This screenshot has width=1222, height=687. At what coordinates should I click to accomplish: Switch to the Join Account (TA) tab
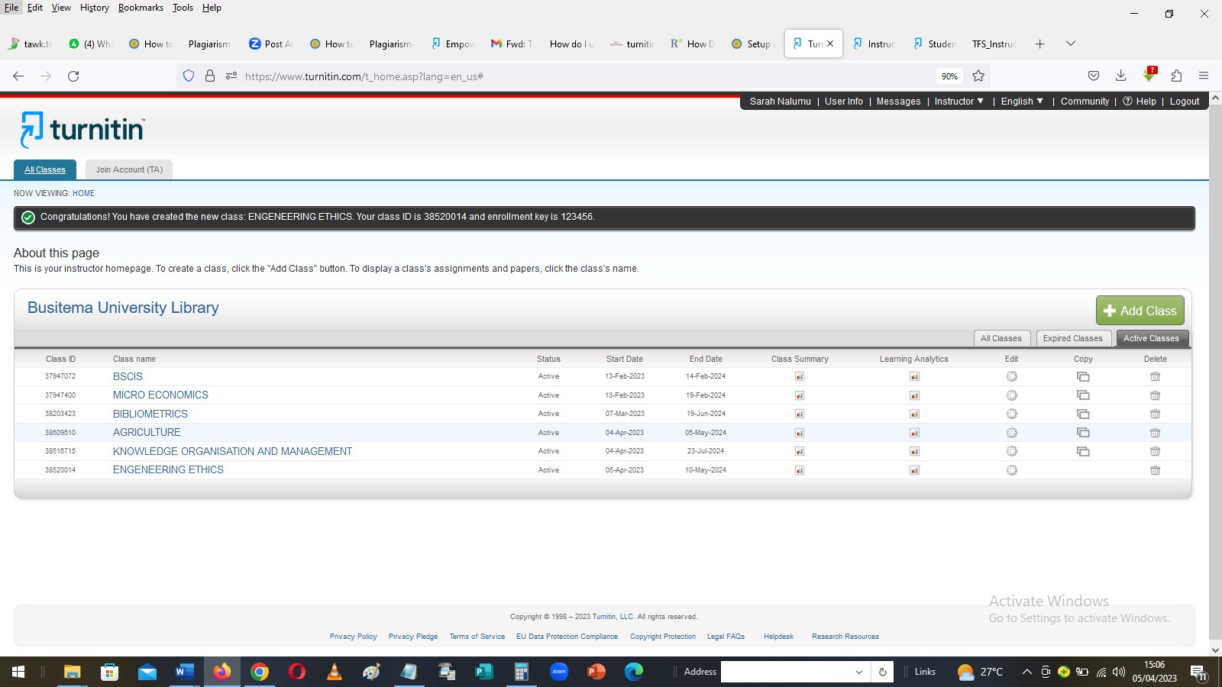[129, 169]
